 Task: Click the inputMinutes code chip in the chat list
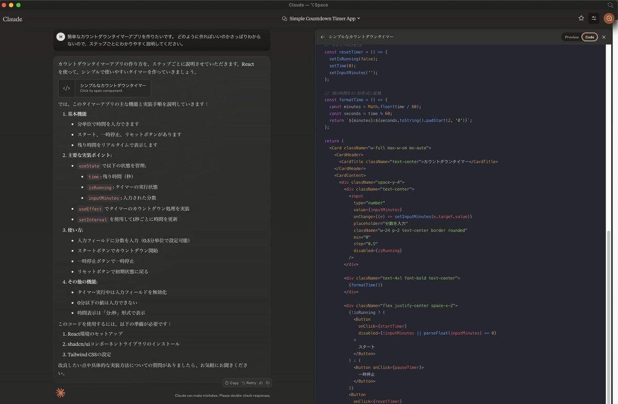(104, 198)
